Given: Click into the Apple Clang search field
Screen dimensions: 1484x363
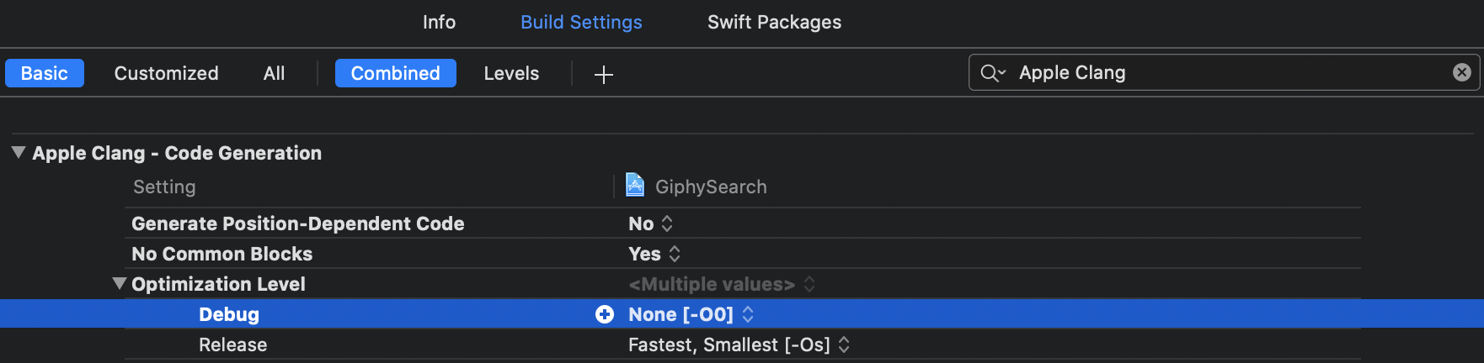Looking at the screenshot, I should click(x=1221, y=73).
